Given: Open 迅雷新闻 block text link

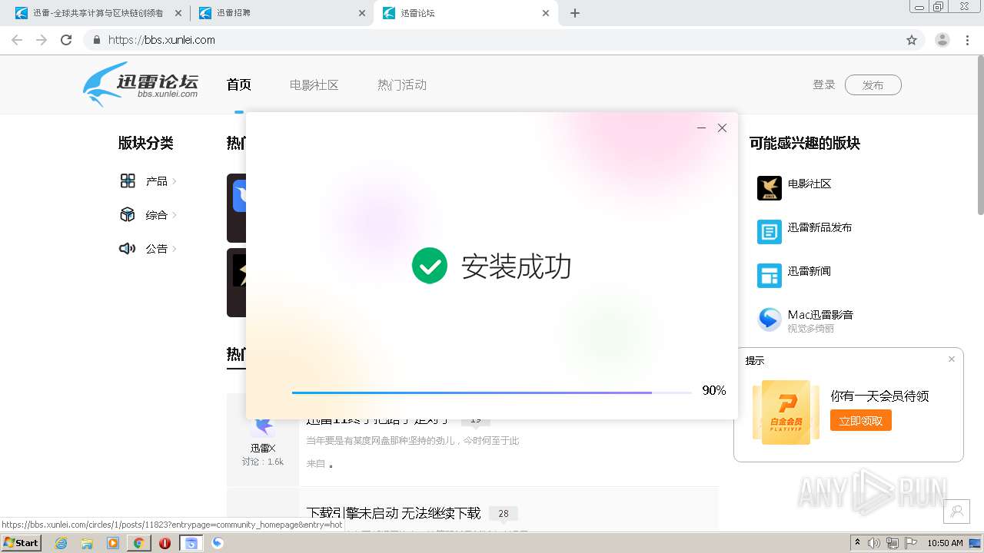Looking at the screenshot, I should (x=809, y=271).
